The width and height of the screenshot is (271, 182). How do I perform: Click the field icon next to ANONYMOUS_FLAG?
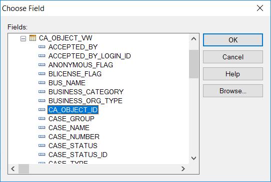click(x=41, y=65)
